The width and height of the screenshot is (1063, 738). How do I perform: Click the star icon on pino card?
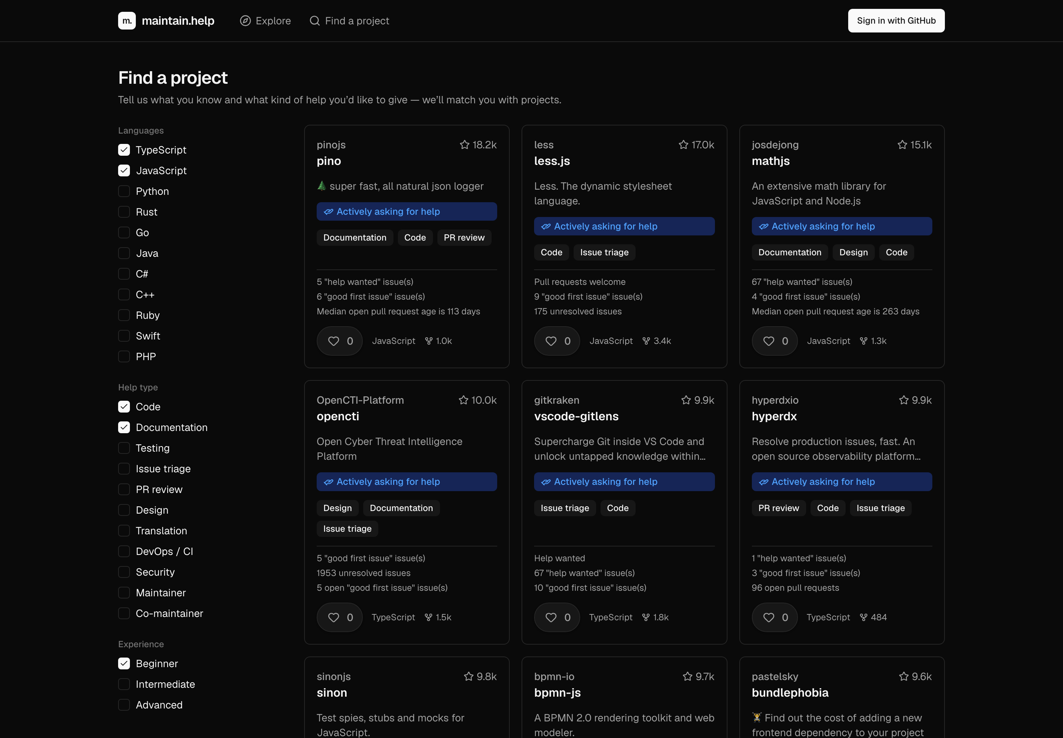pyautogui.click(x=464, y=145)
